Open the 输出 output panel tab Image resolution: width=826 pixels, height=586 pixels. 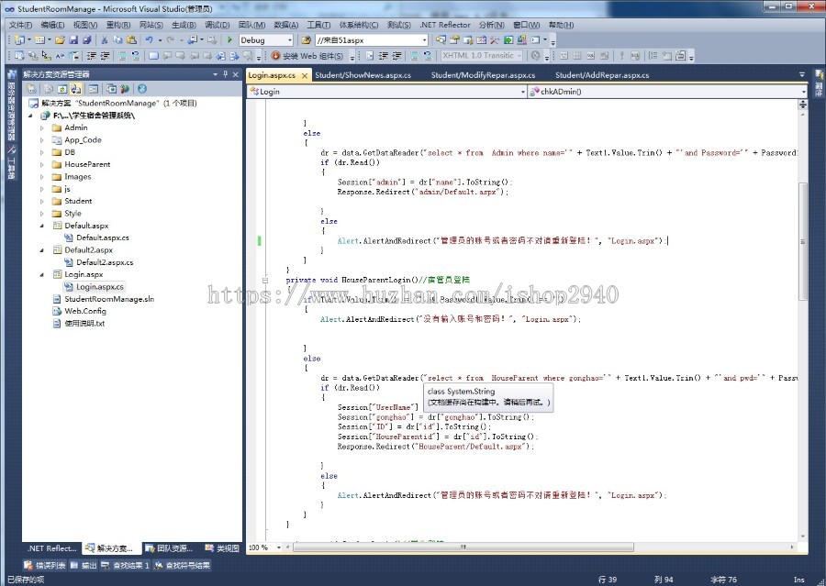click(x=84, y=566)
